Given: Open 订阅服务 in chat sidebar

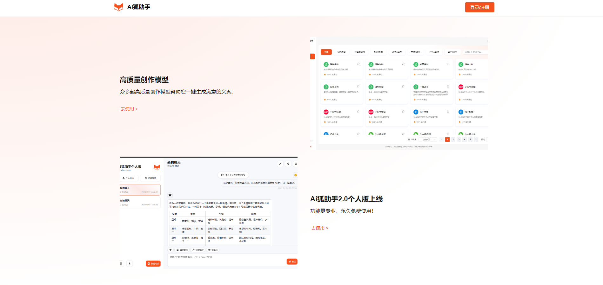Looking at the screenshot, I should pos(151,178).
